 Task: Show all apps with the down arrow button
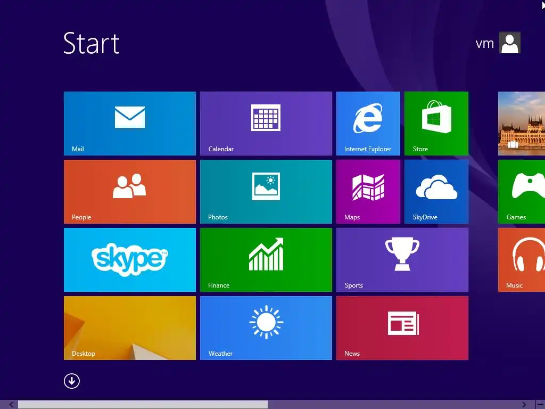click(72, 381)
